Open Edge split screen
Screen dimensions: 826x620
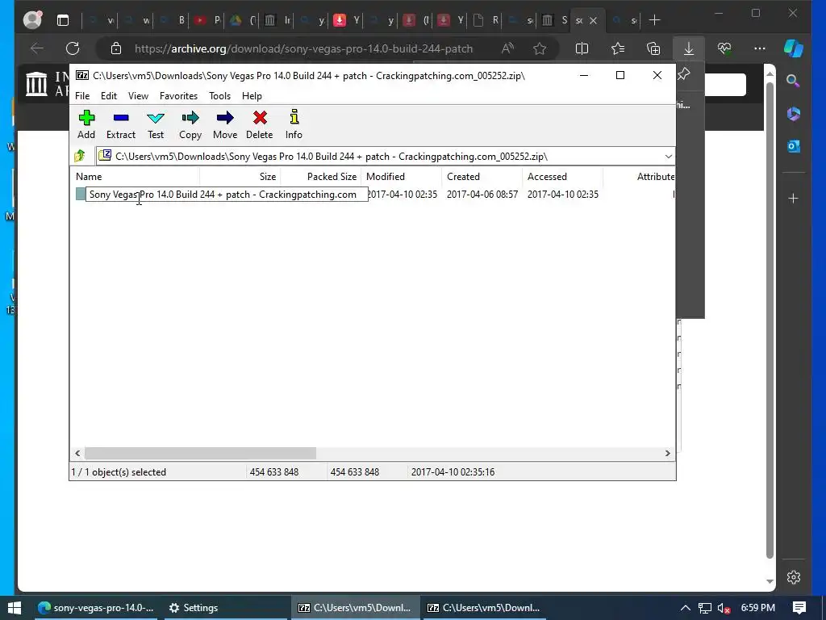582,48
